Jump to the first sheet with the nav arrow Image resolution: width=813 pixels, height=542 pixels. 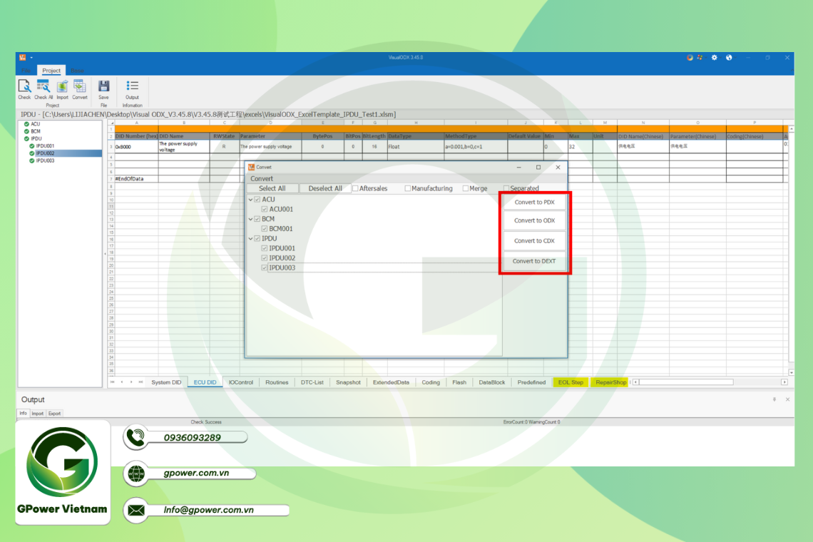click(112, 382)
